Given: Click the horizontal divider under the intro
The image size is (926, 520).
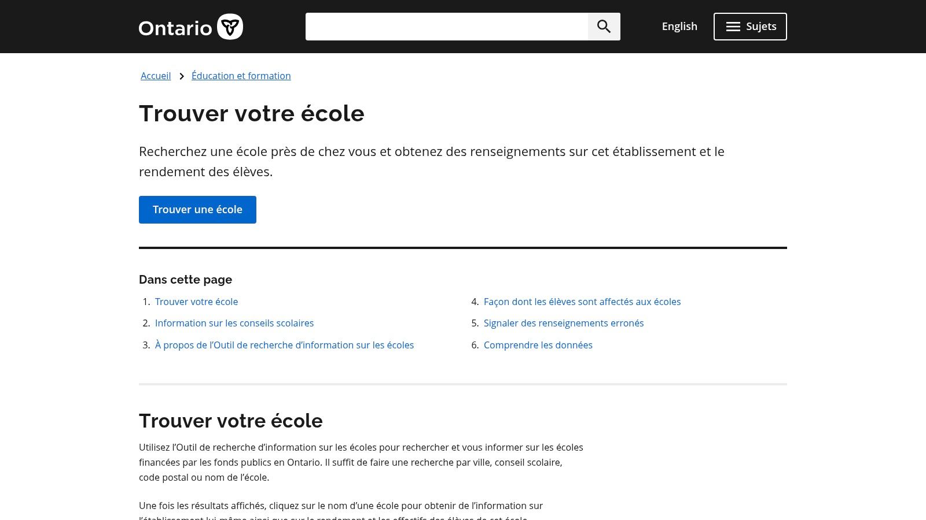Looking at the screenshot, I should coord(462,247).
